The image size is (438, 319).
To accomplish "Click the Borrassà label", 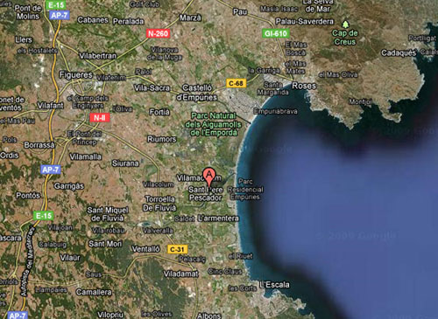I will point(39,145).
